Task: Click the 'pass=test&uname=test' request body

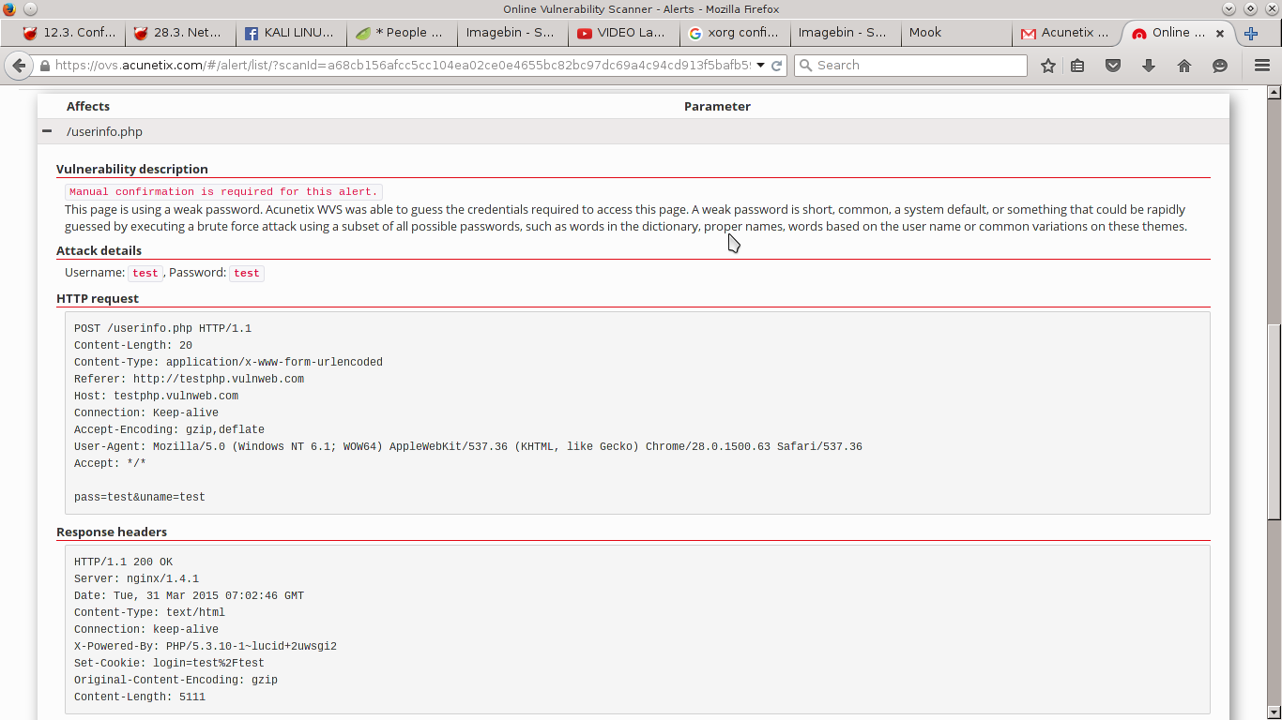Action: click(140, 498)
